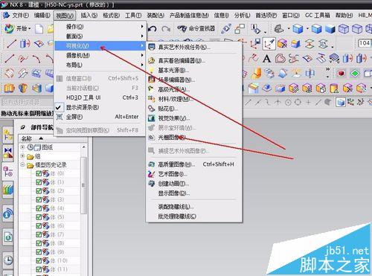This screenshot has width=372, height=276.
Task: Click the orange open-book icon in bottom toolbar
Action: click(x=9, y=88)
